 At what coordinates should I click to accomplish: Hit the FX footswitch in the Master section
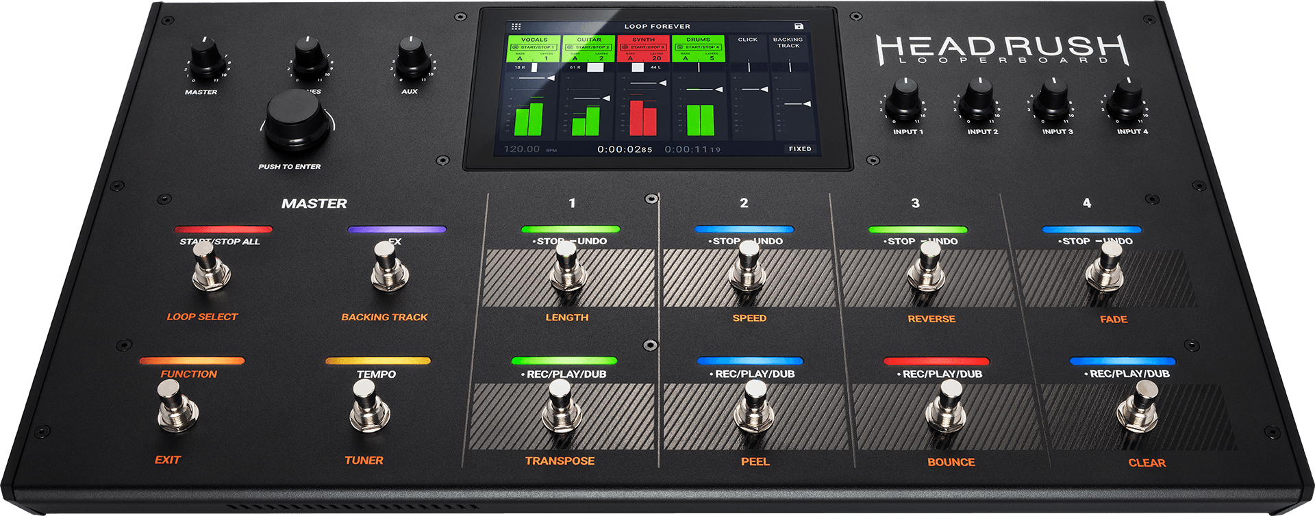[389, 266]
